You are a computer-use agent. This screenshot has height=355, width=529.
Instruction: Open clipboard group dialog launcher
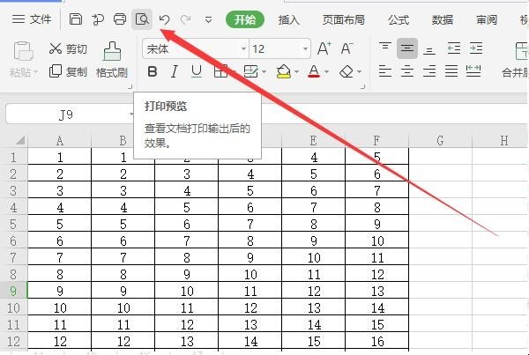(x=130, y=87)
